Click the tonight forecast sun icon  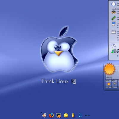(x=109, y=84)
